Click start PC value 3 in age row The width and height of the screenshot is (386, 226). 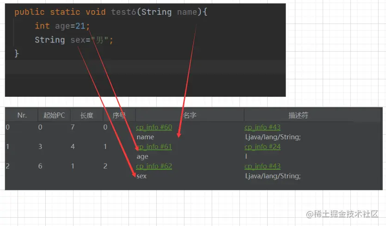(40, 147)
